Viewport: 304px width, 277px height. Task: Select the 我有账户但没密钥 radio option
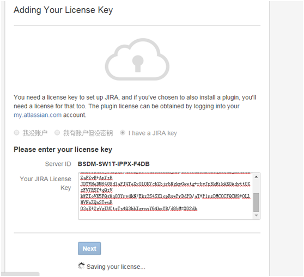(x=57, y=133)
